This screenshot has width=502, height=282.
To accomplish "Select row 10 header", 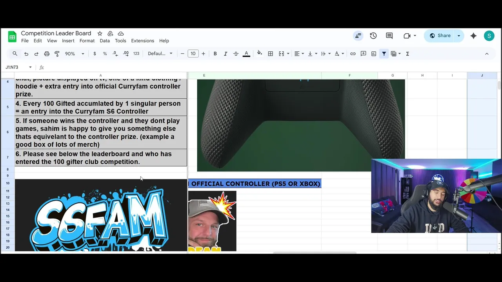I will (x=8, y=183).
